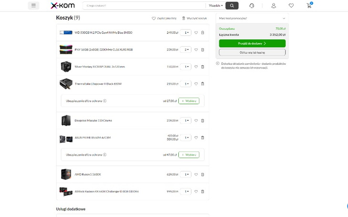Viewport: 348px width, 217px height.
Task: Click Przejdź do dostawy button
Action: coord(252,43)
